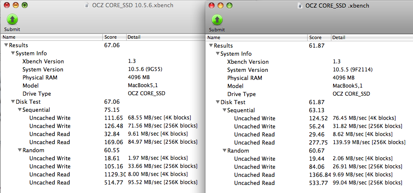Viewport: 413px width, 193px height.
Task: Click Sequential score 75.15 in left window
Action: 112,110
